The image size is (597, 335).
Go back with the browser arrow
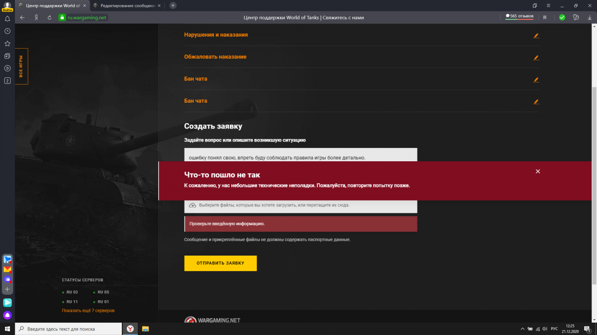pyautogui.click(x=22, y=17)
